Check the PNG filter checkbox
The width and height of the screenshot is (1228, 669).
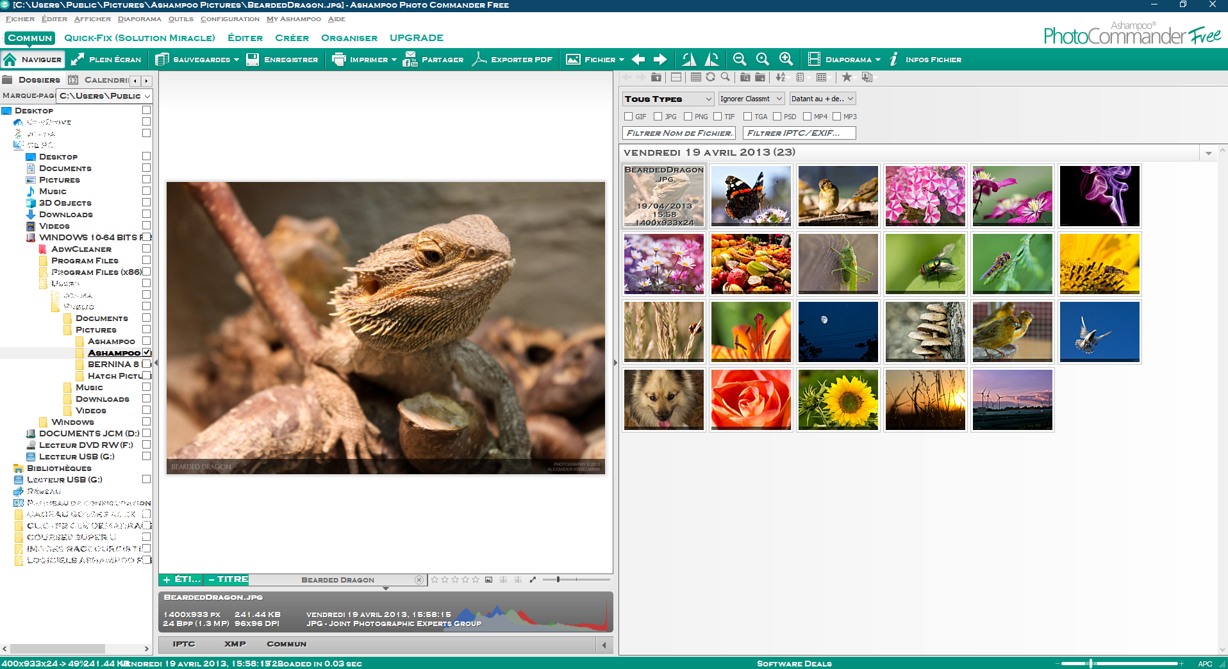[688, 117]
